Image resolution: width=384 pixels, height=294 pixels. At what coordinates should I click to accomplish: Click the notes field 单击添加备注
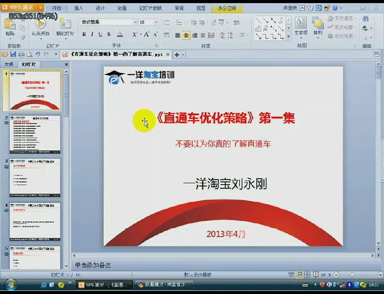coord(93,265)
